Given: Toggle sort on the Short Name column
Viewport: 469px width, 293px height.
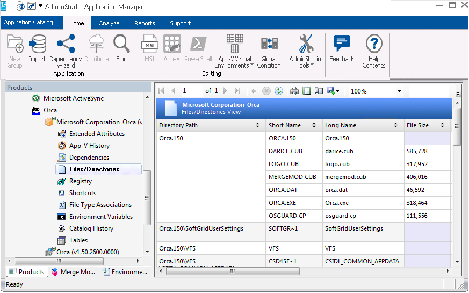Looking at the screenshot, I should 314,125.
